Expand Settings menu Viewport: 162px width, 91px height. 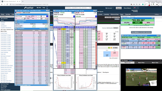[157, 14]
